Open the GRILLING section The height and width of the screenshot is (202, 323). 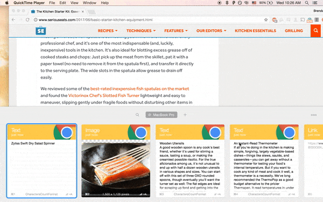[x=294, y=31]
